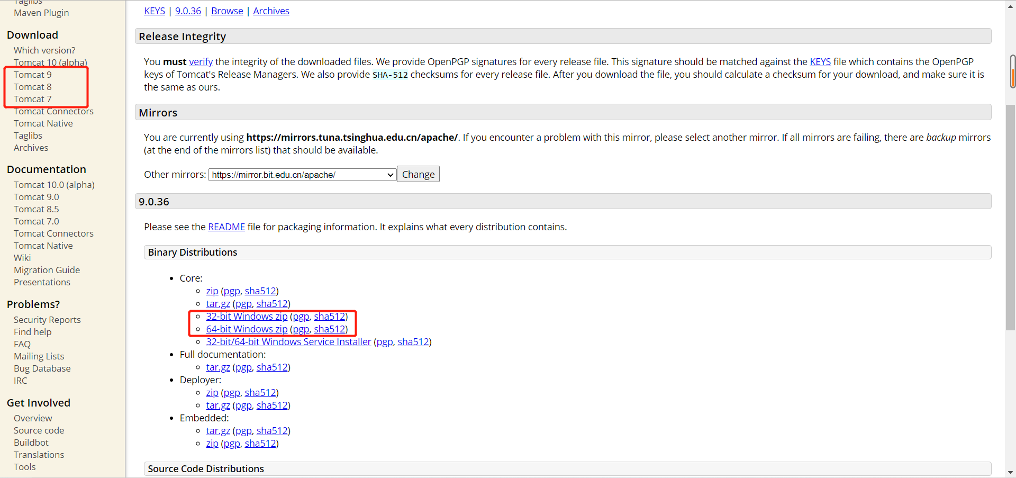Open the Archives link at top
Image resolution: width=1016 pixels, height=478 pixels.
[x=271, y=11]
